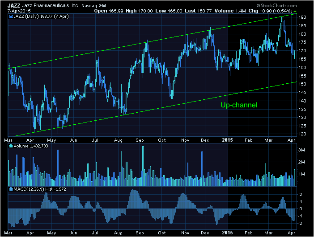Select the High 170.00 quote value
The image size is (314, 237).
139,11
